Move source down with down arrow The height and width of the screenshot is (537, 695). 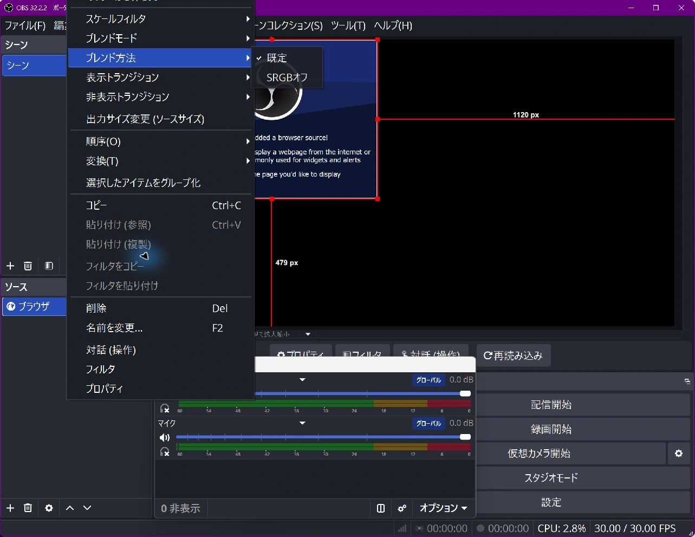(x=87, y=508)
